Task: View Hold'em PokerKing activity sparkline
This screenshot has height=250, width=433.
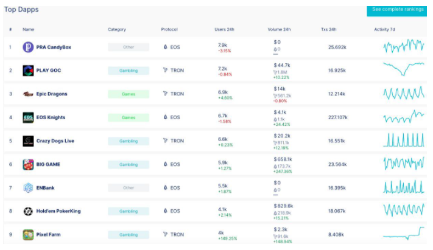Action: [x=404, y=210]
